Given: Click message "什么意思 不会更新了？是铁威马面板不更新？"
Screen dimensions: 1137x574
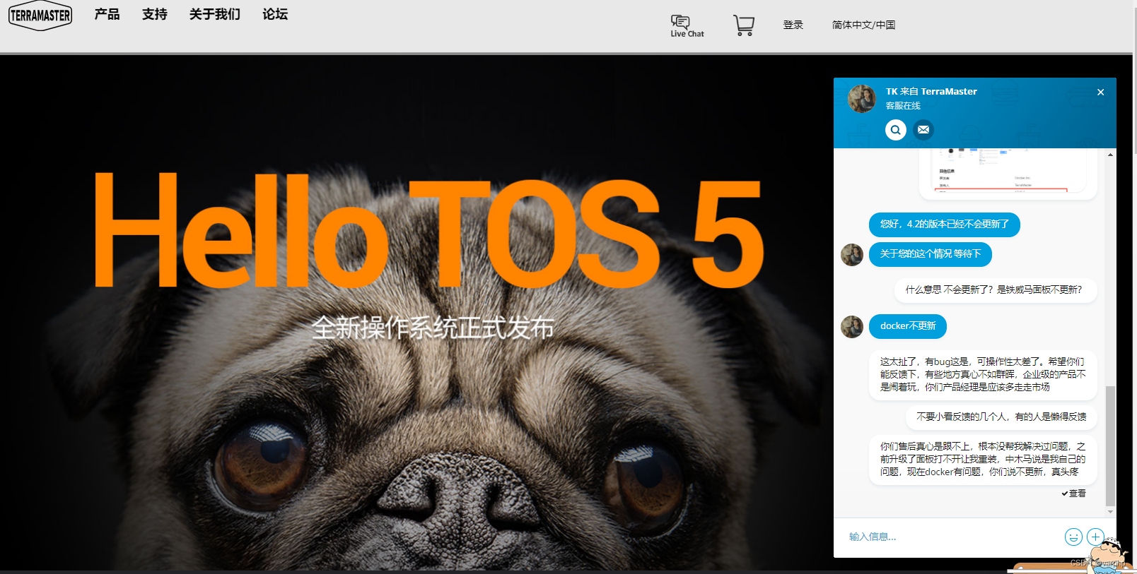Looking at the screenshot, I should point(995,290).
